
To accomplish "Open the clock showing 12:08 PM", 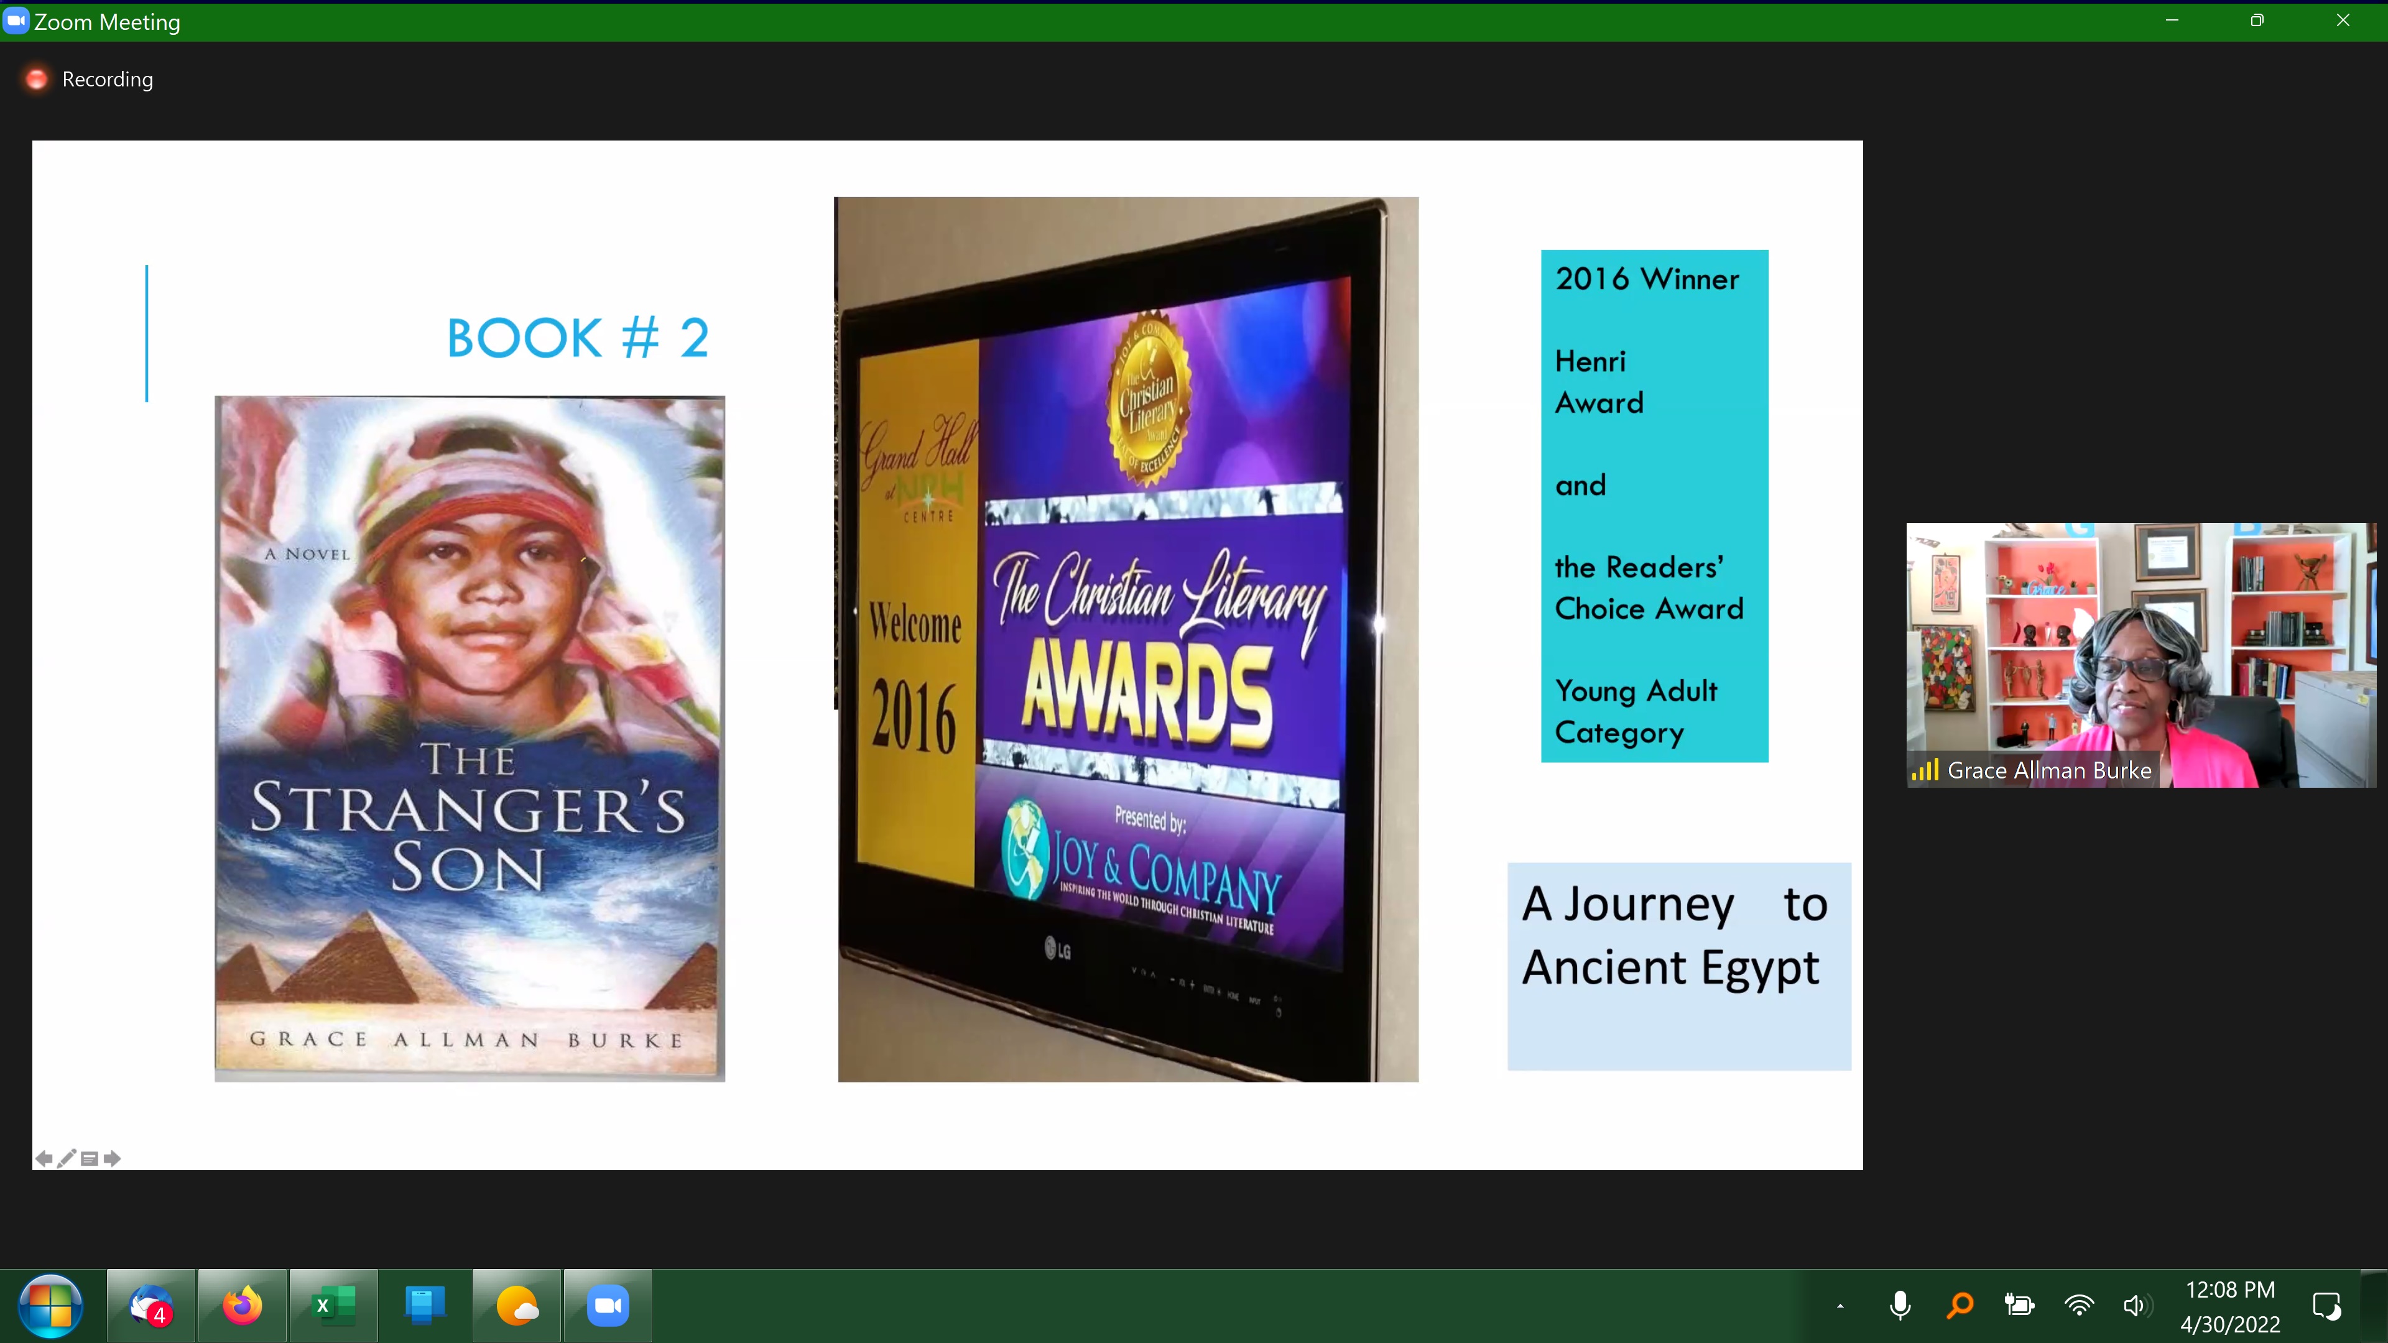I will click(2229, 1306).
